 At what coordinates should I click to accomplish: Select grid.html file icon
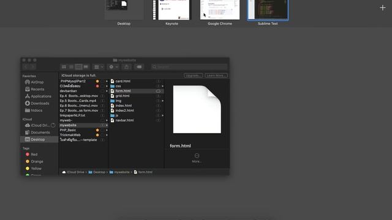[x=113, y=96]
